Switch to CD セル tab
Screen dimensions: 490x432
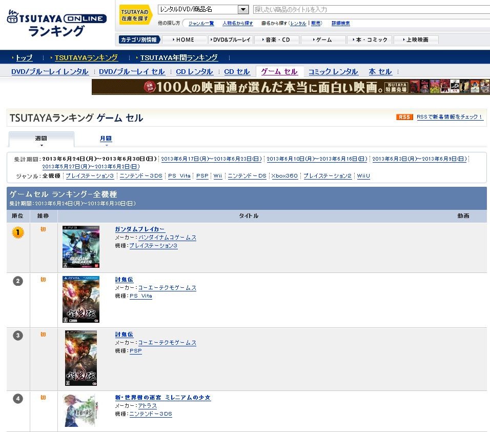[x=237, y=72]
